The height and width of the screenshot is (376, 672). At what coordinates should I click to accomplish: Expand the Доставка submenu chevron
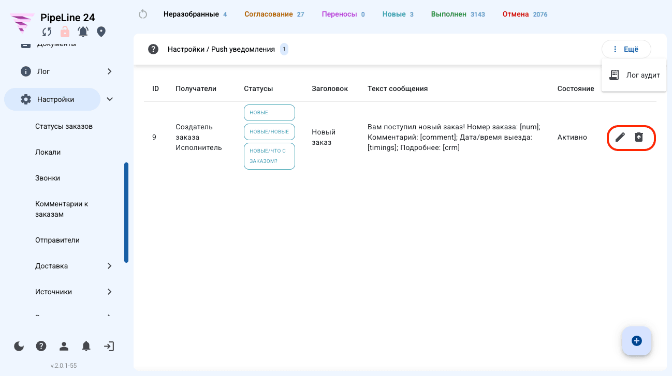point(109,266)
